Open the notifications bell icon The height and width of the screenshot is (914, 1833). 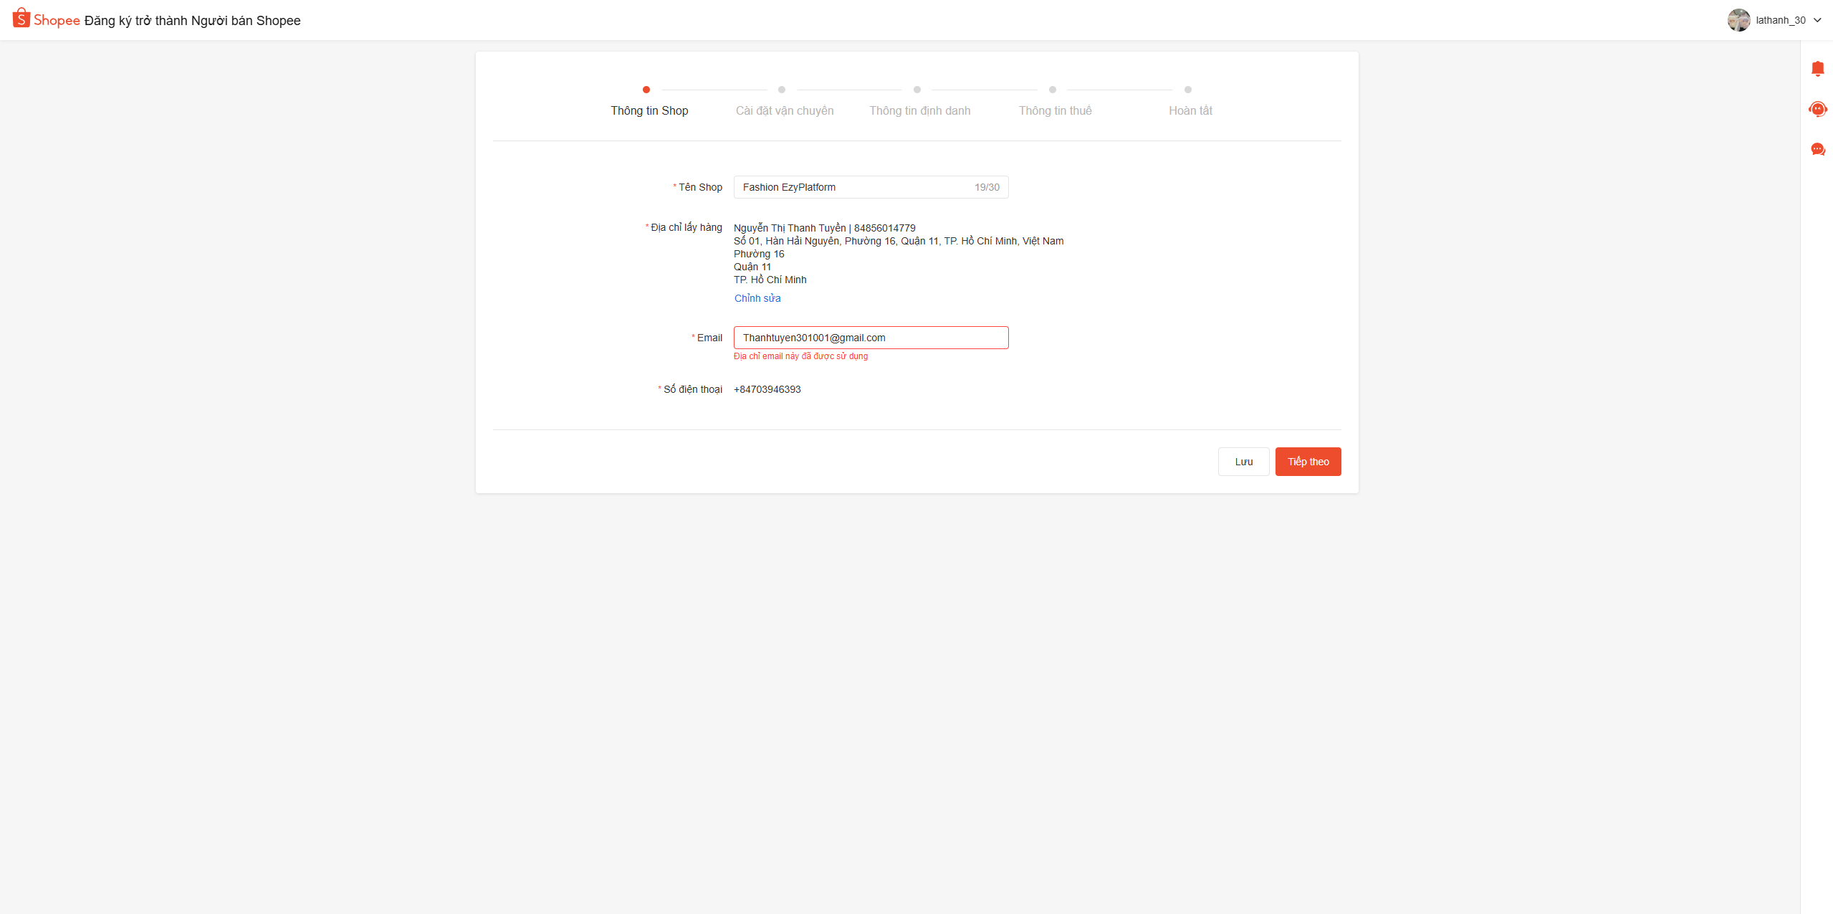(x=1817, y=69)
